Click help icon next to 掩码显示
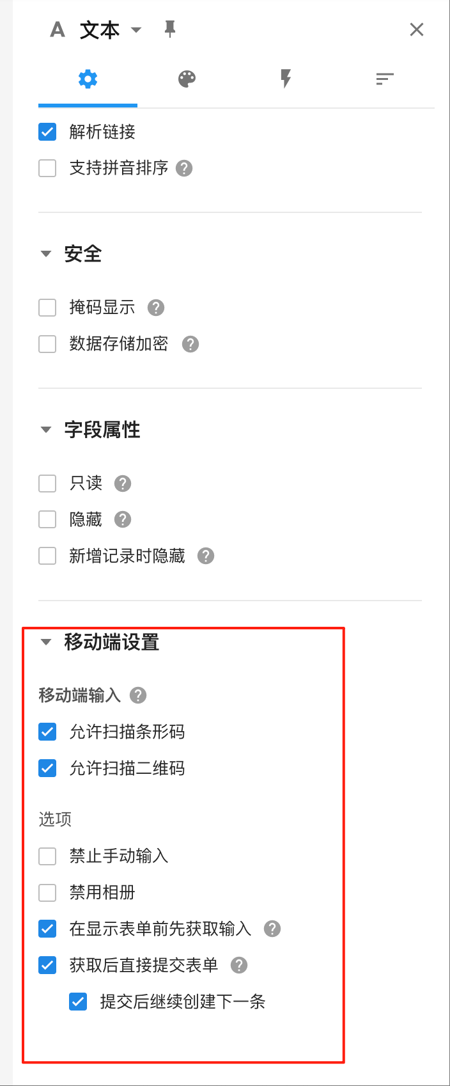Viewport: 450px width, 1086px height. (156, 308)
